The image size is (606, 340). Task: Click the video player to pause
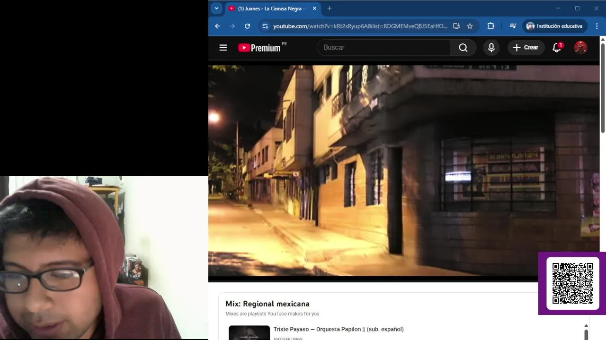tap(404, 170)
